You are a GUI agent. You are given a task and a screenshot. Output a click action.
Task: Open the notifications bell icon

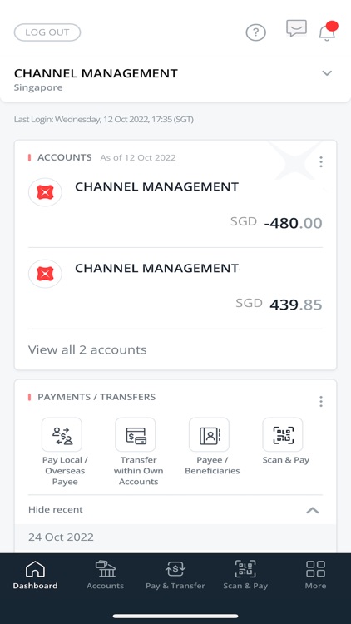[327, 32]
